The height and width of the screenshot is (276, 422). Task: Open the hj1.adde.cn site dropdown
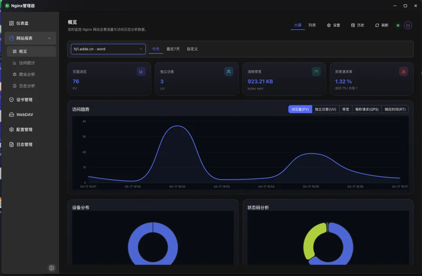coord(108,49)
